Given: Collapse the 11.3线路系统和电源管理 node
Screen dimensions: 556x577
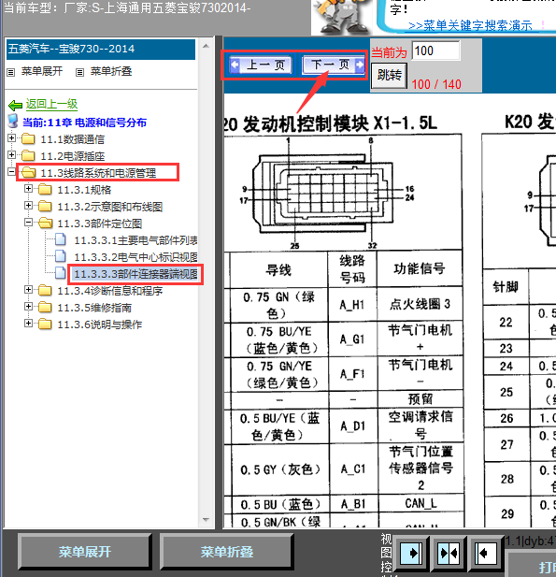Looking at the screenshot, I should click(x=11, y=171).
